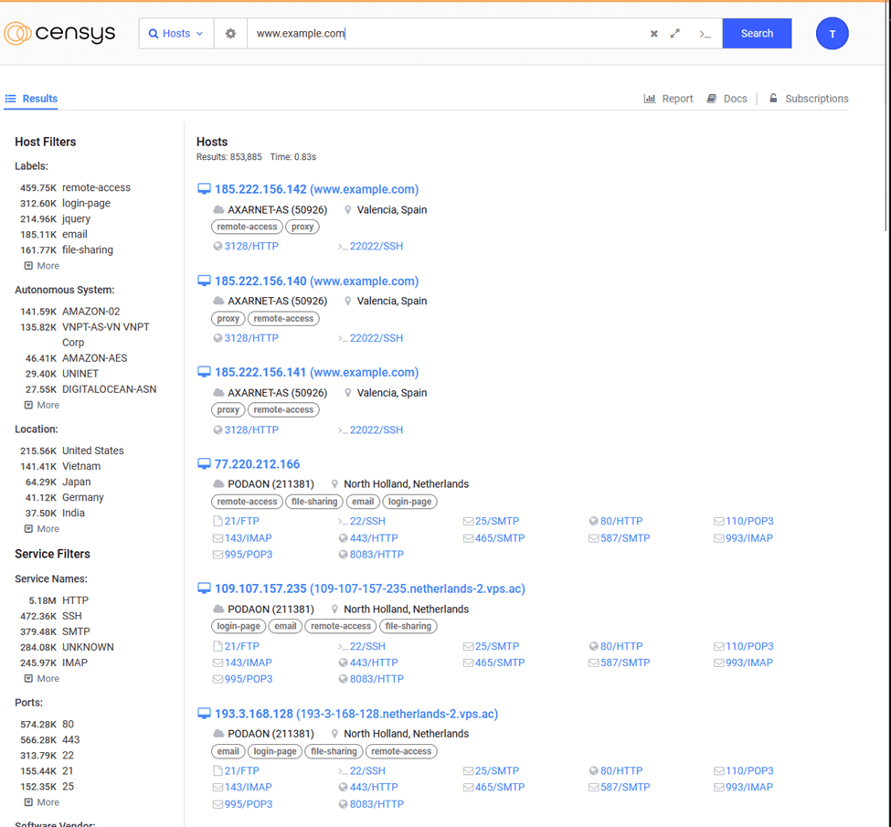Click the Report chart icon
This screenshot has height=827, width=891.
(650, 99)
